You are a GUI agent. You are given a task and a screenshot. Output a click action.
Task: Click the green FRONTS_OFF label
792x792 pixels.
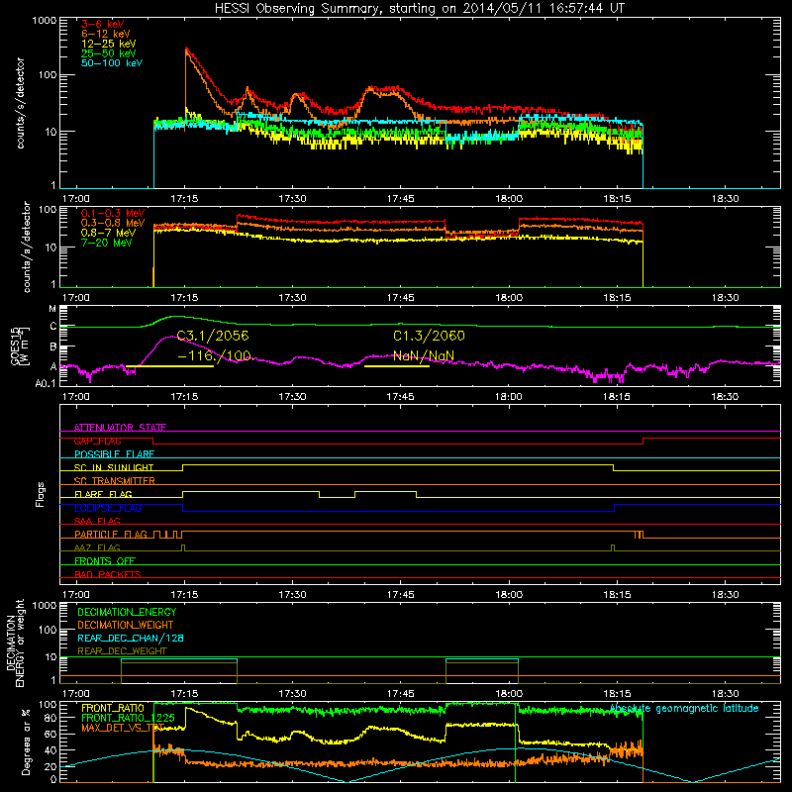pyautogui.click(x=105, y=560)
